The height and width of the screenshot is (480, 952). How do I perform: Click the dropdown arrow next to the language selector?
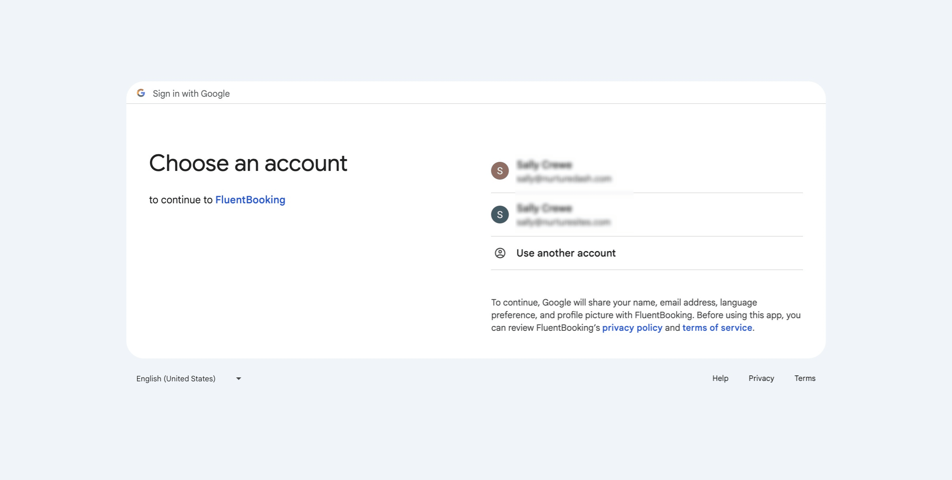238,378
